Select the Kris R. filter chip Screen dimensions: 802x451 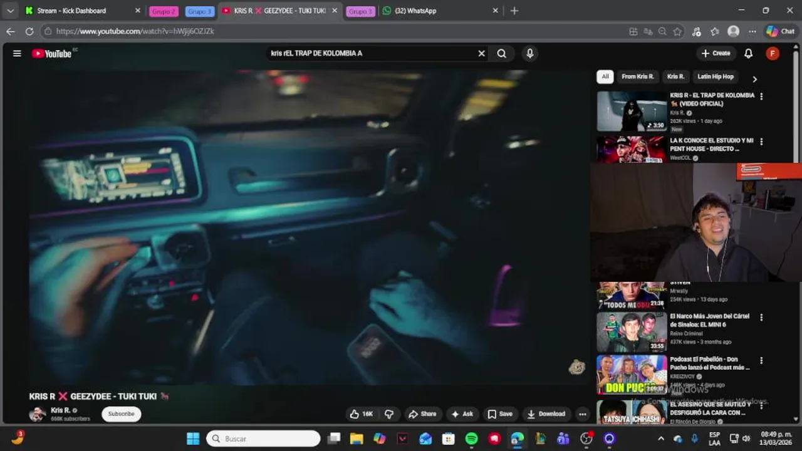point(675,76)
